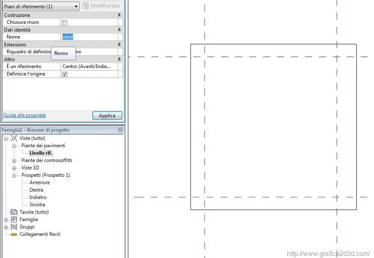
Task: Click the Famiglie icon in browser
Action: click(14, 219)
